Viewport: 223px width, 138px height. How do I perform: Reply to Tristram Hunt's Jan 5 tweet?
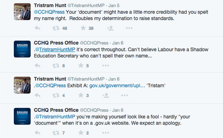(38, 28)
